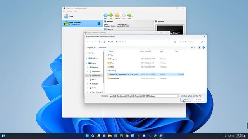Open the Help menu in VirtualBox Manager
Viewport: 248px width, 139px height.
[76, 12]
